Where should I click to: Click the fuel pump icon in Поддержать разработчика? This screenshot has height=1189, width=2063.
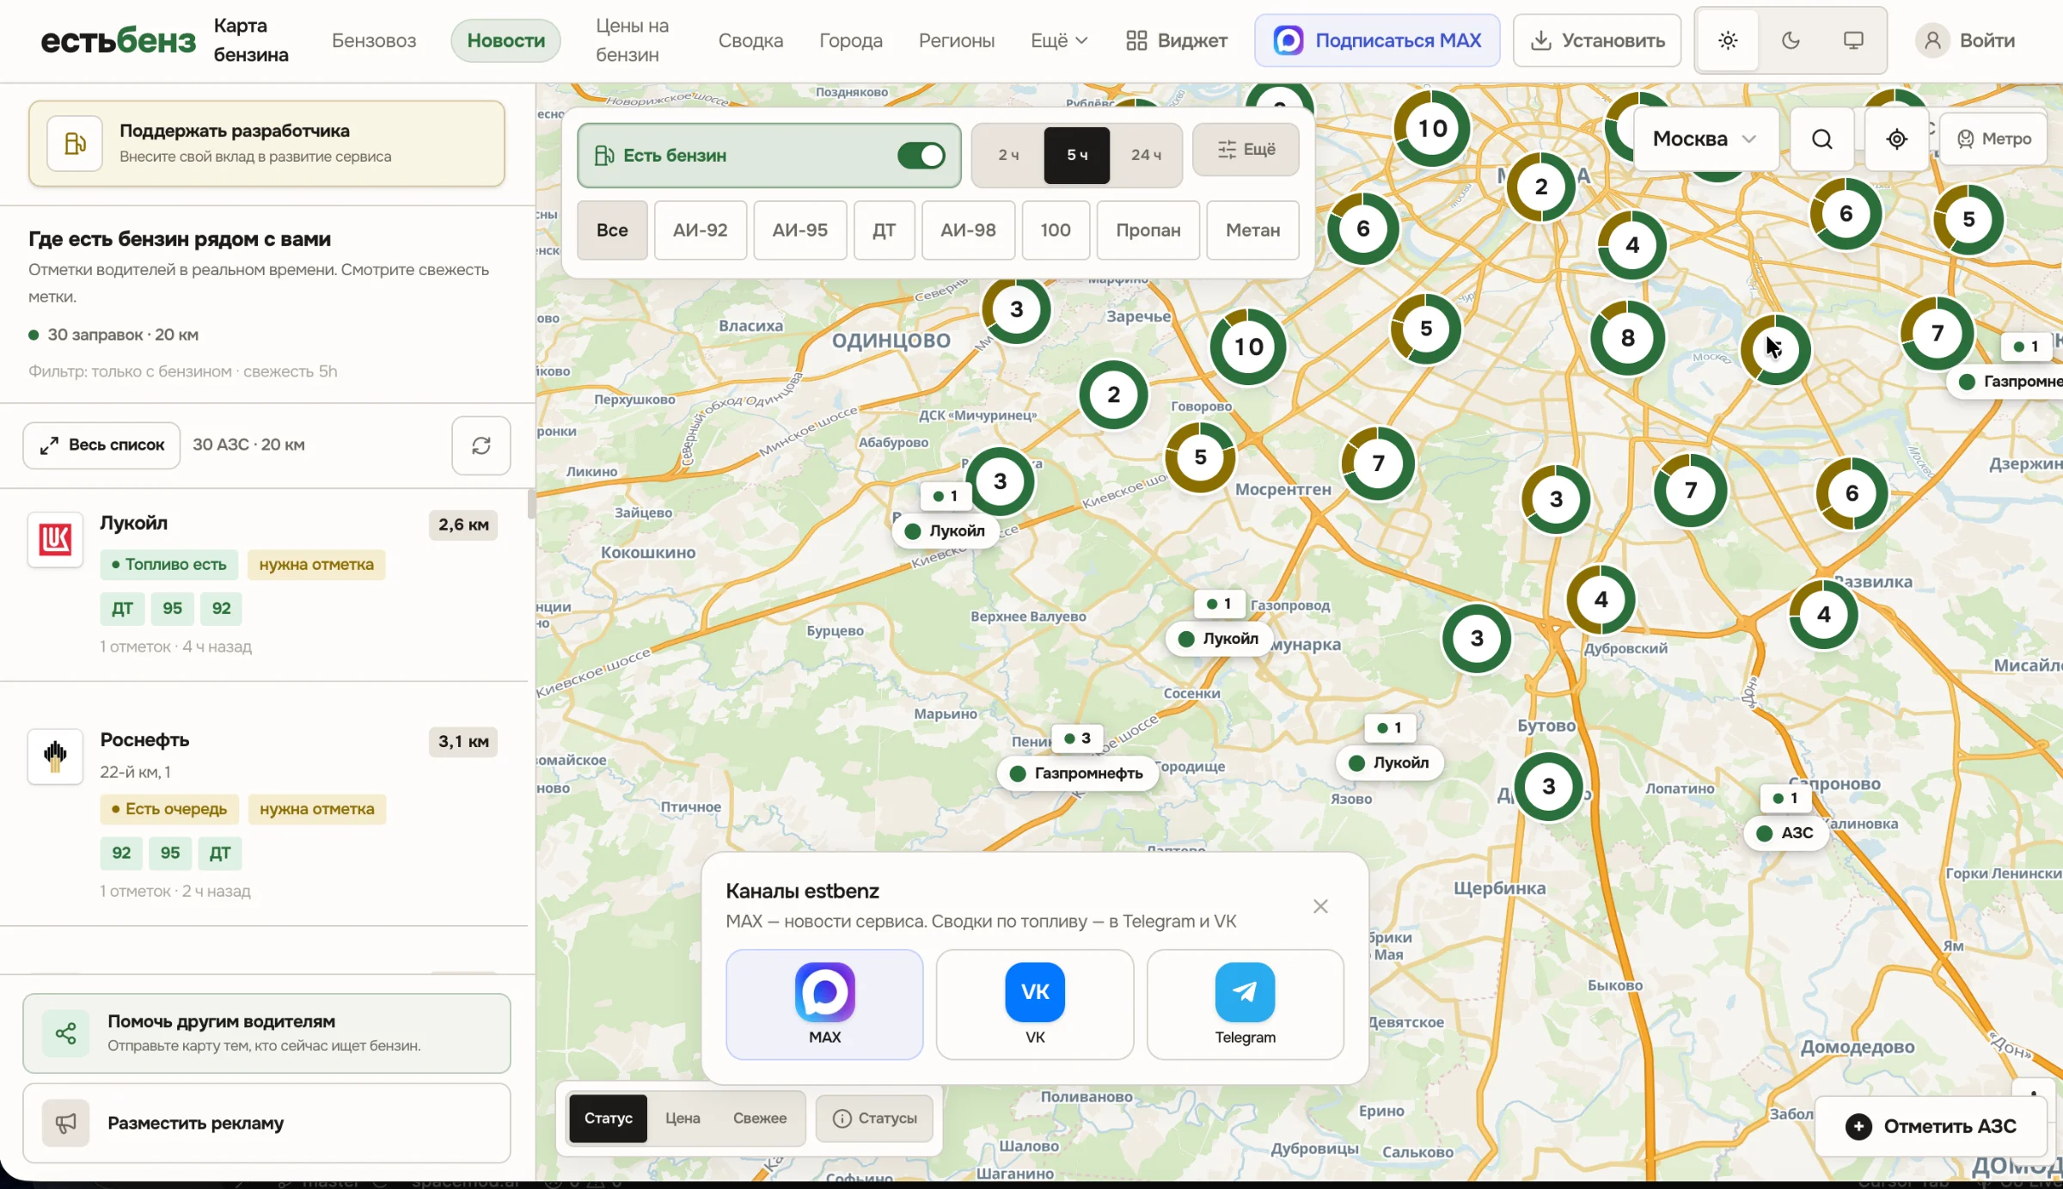coord(75,144)
